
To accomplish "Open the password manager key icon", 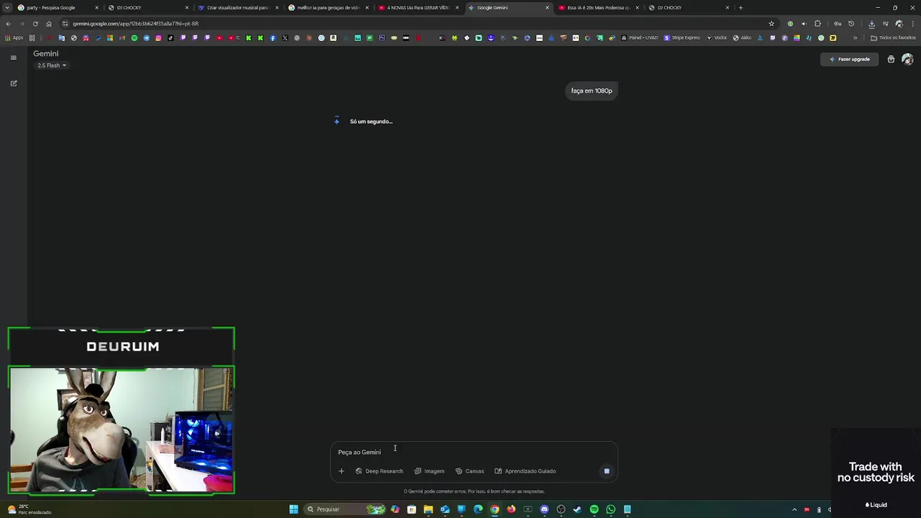I will pos(838,24).
